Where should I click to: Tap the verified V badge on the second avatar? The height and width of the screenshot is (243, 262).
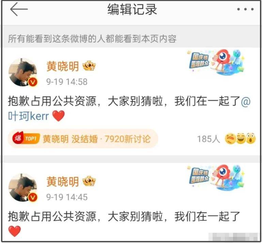pos(33,197)
